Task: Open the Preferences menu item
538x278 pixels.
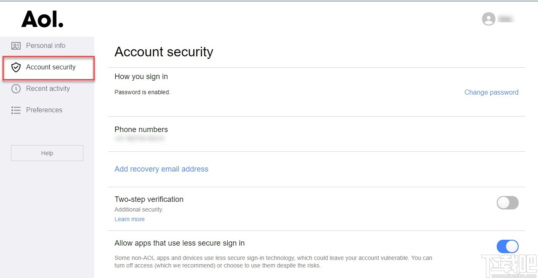Action: click(44, 110)
